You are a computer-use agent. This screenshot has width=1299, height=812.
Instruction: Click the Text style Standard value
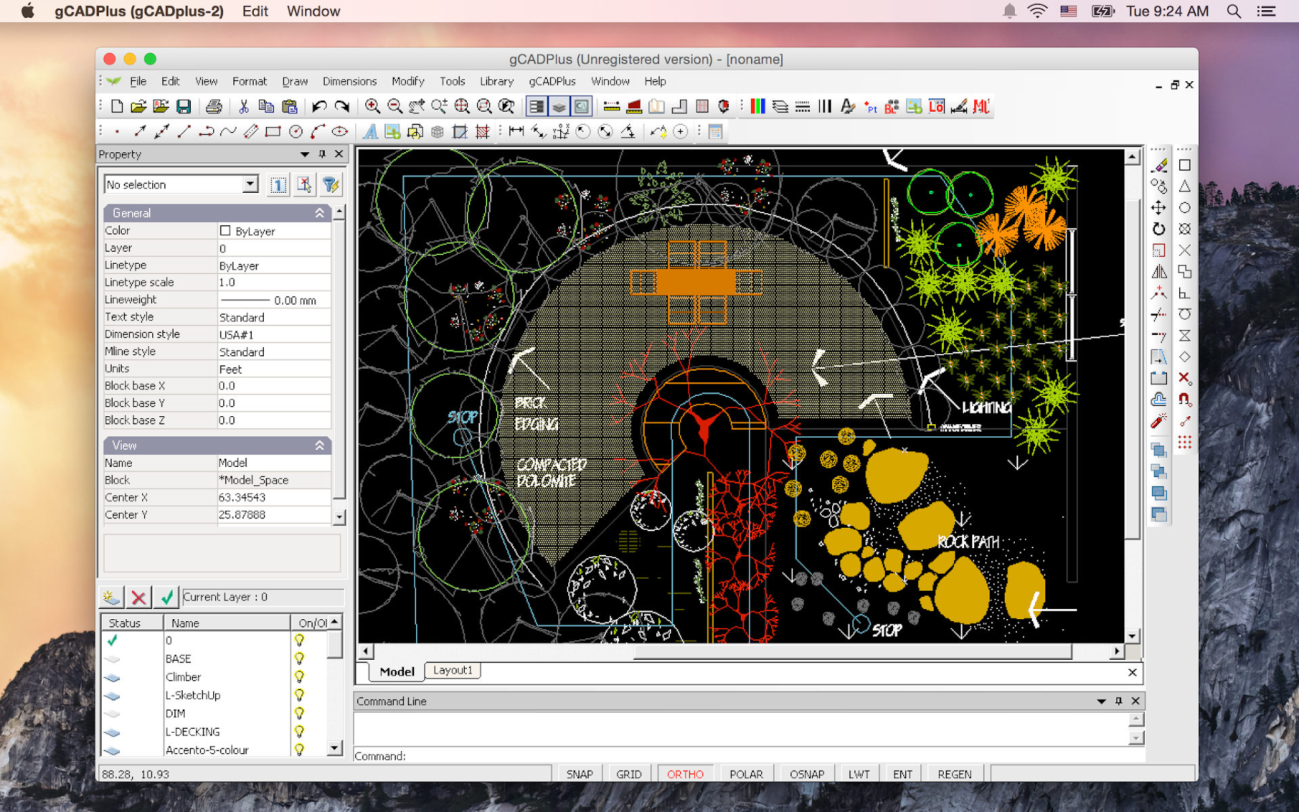[x=274, y=317]
